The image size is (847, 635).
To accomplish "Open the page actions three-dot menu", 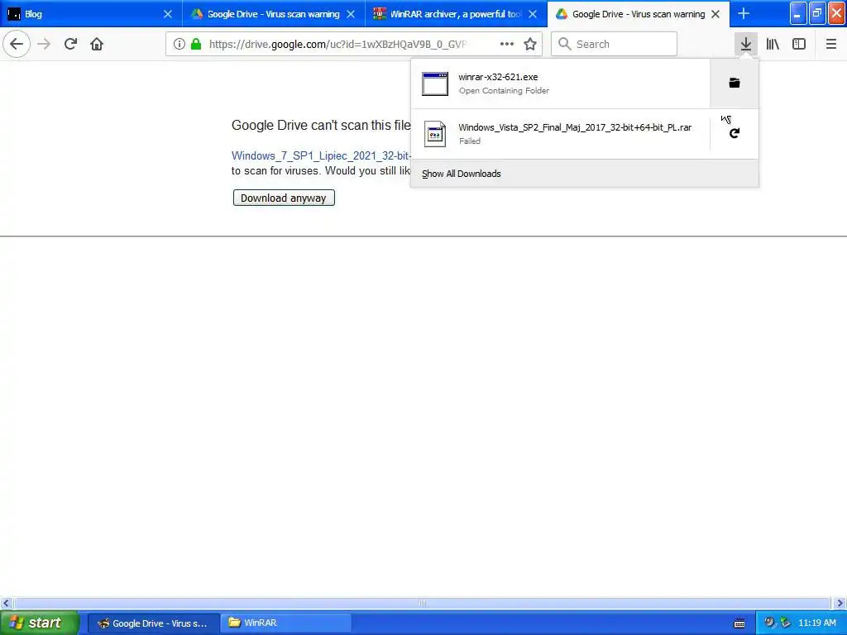I will click(507, 44).
